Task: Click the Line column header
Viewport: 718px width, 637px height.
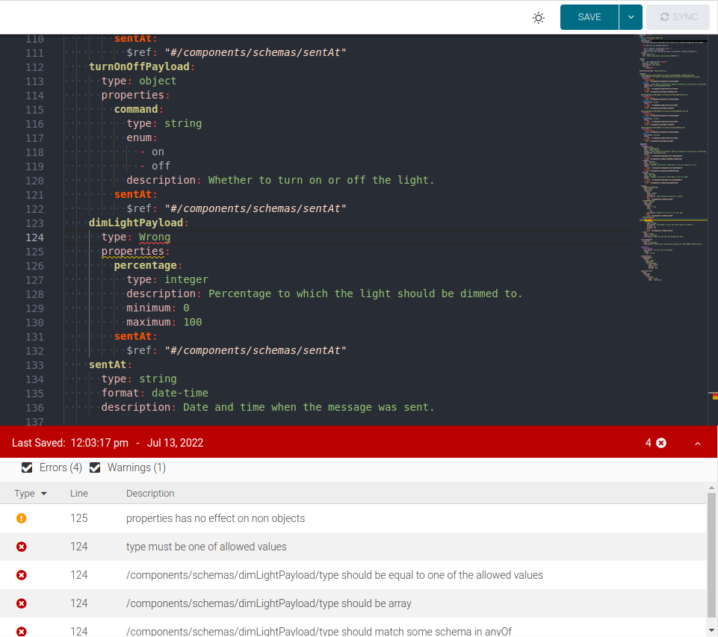Action: [79, 494]
